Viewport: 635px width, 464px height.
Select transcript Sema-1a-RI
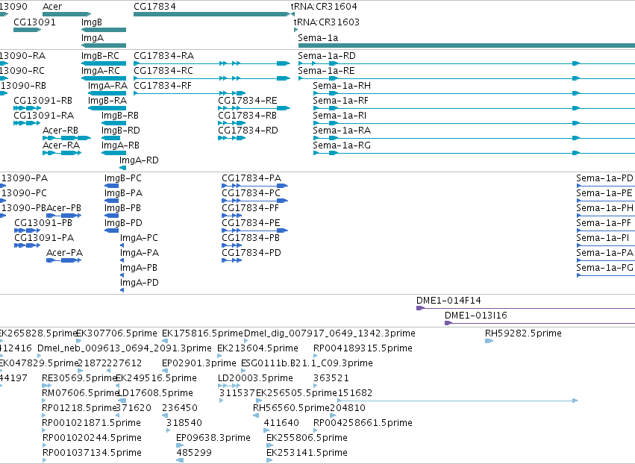[474, 123]
